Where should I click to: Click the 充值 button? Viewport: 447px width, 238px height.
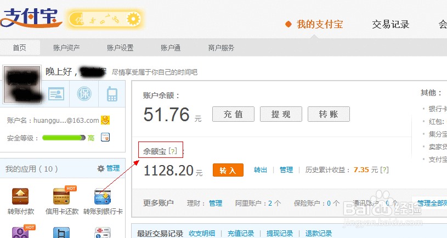click(233, 114)
